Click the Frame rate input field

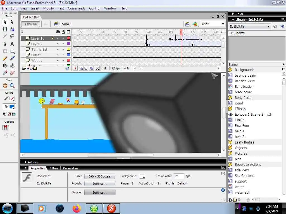pyautogui.click(x=178, y=176)
